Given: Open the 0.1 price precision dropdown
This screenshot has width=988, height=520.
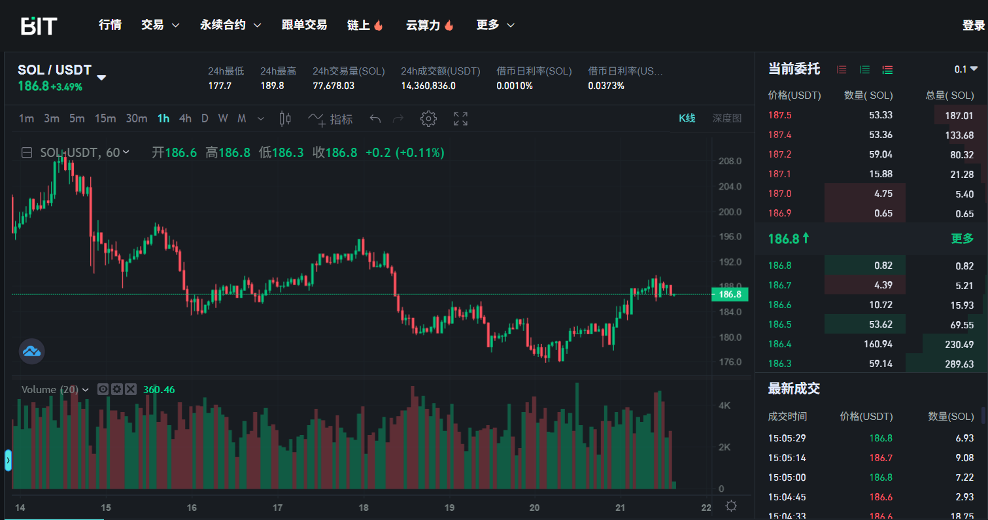Looking at the screenshot, I should 966,69.
